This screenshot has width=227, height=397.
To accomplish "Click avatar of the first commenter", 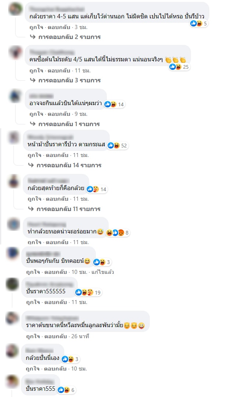I will (15, 9).
